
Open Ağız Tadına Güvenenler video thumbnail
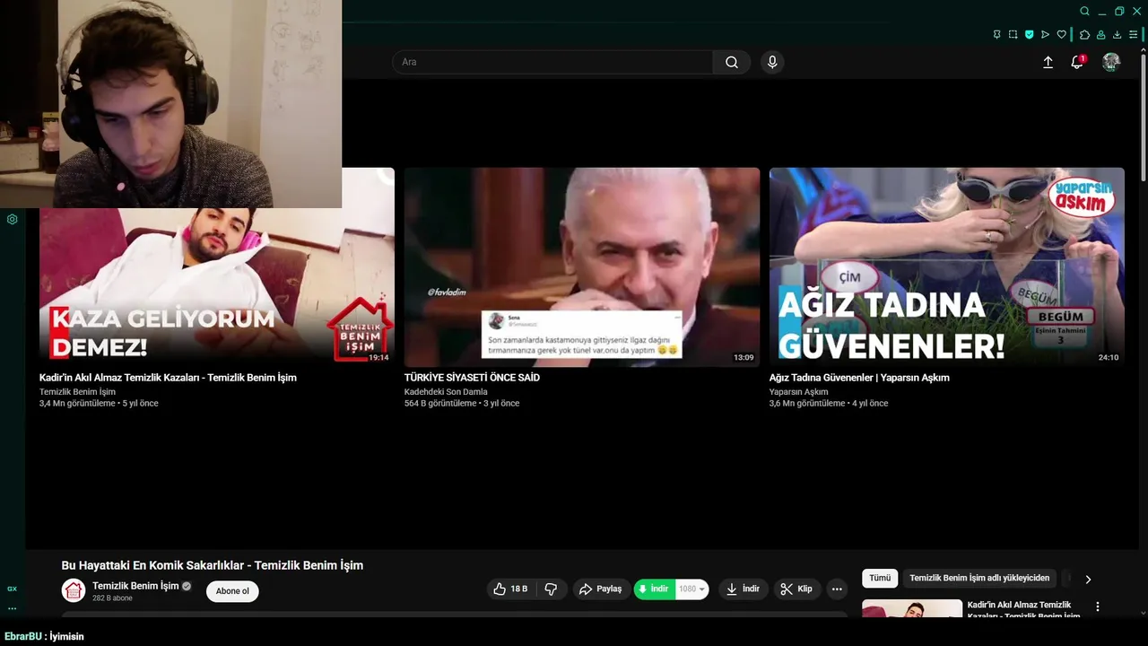[946, 266]
